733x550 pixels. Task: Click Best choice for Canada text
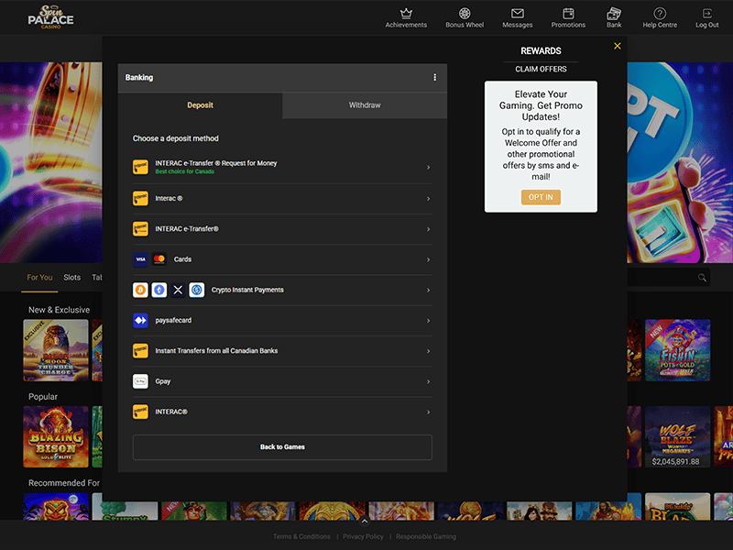tap(185, 171)
